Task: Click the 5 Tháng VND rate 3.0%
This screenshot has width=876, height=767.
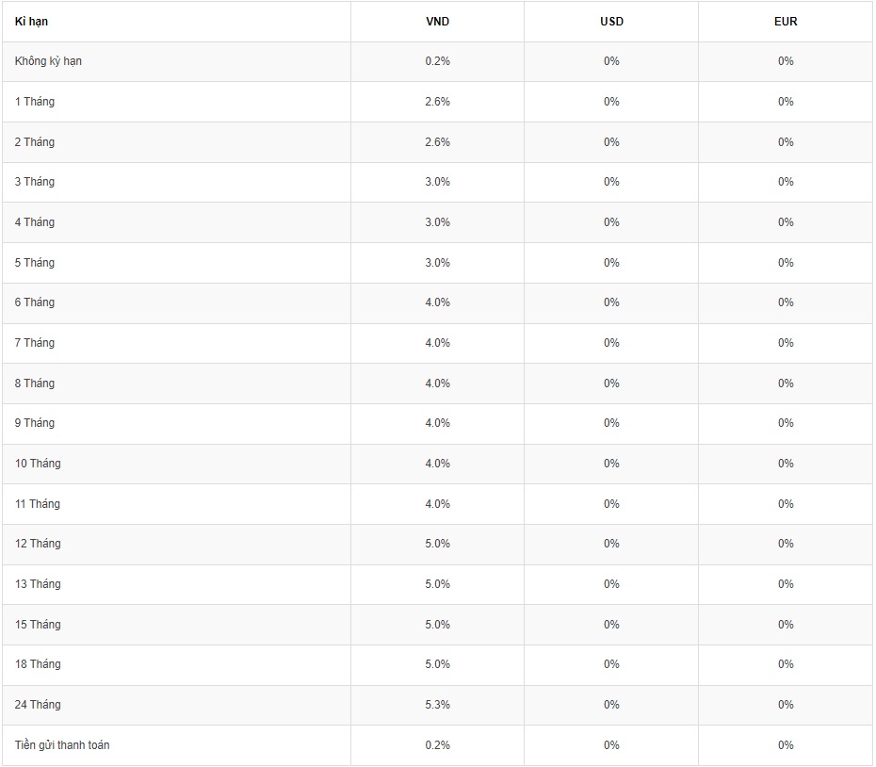Action: click(x=437, y=263)
